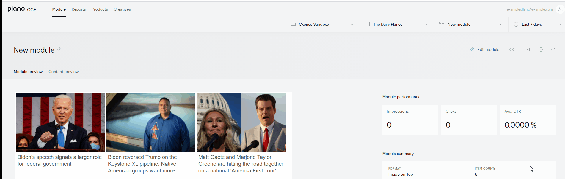Open the Reports tab

pyautogui.click(x=79, y=9)
